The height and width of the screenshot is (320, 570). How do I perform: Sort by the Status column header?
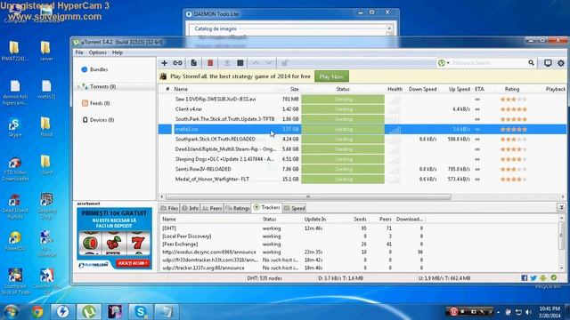(x=342, y=89)
